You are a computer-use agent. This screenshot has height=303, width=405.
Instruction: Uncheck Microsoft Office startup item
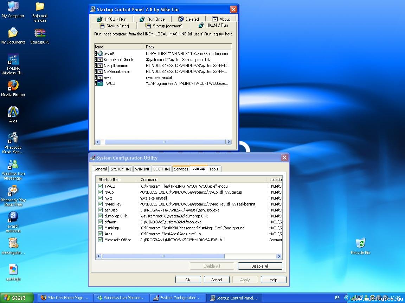tap(100, 240)
